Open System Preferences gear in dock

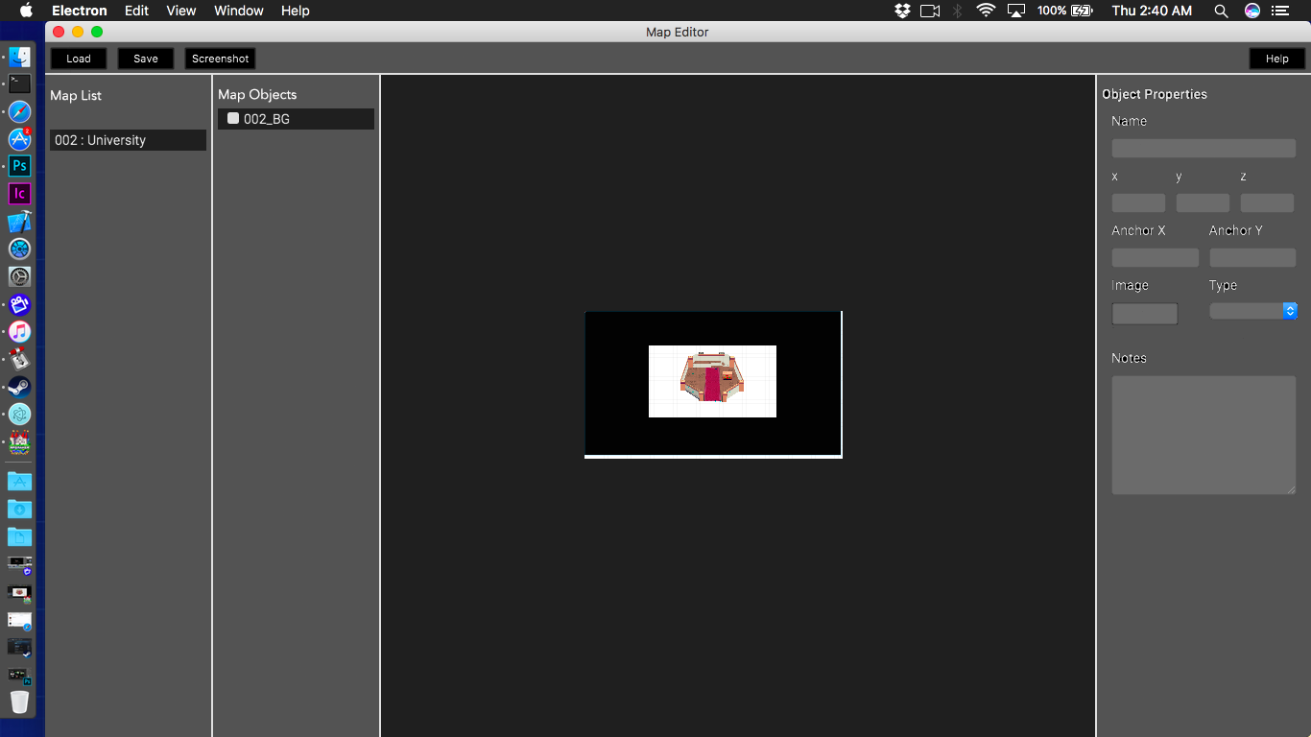pos(19,276)
